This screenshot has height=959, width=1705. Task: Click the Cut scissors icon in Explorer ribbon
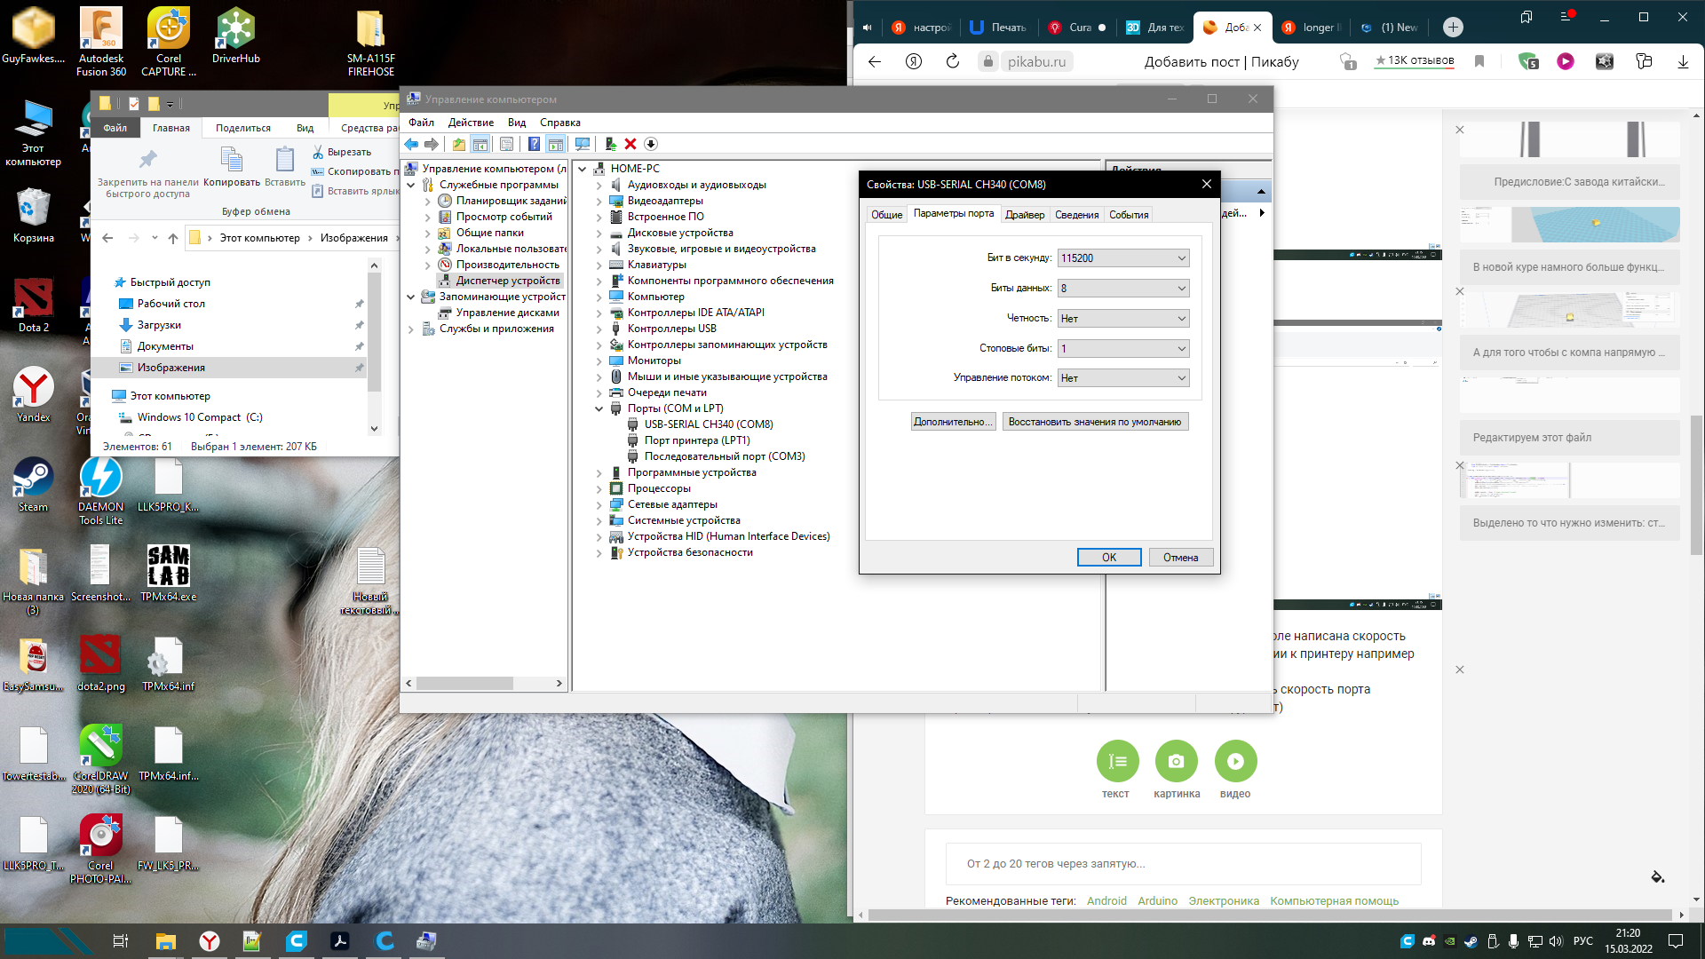point(318,152)
